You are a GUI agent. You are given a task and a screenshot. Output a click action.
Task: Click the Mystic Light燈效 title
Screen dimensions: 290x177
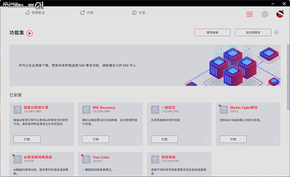pyautogui.click(x=244, y=107)
